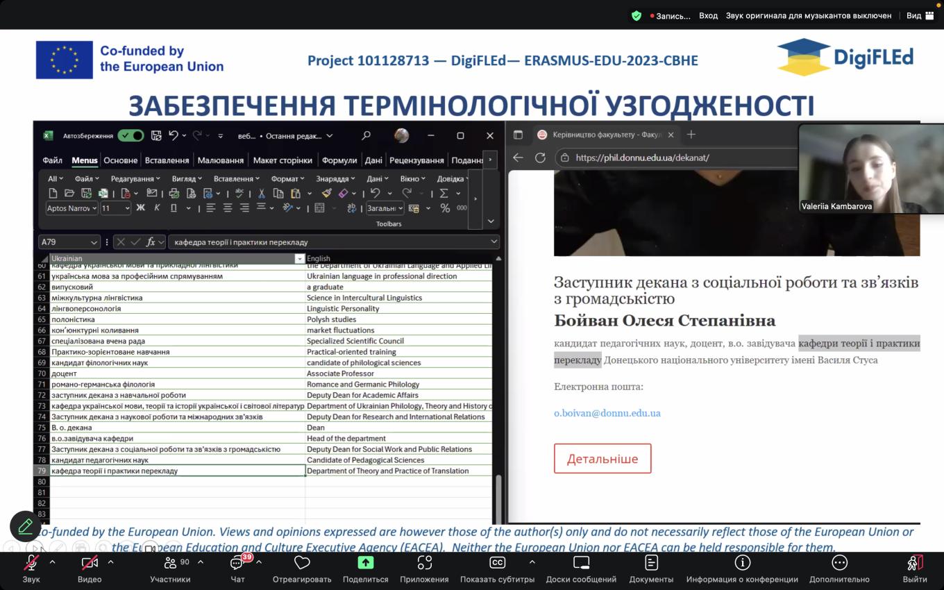Switch to the Формули ribbon tab

(339, 160)
